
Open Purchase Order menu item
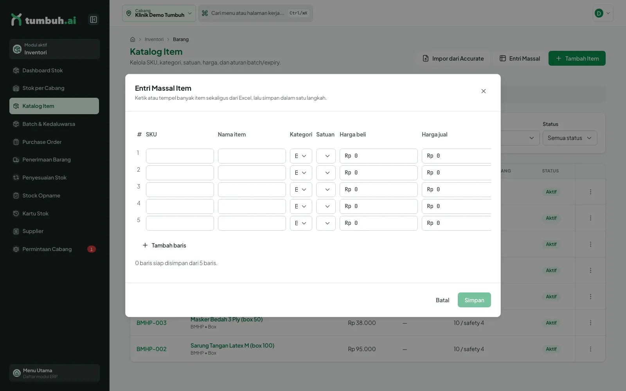[54, 142]
